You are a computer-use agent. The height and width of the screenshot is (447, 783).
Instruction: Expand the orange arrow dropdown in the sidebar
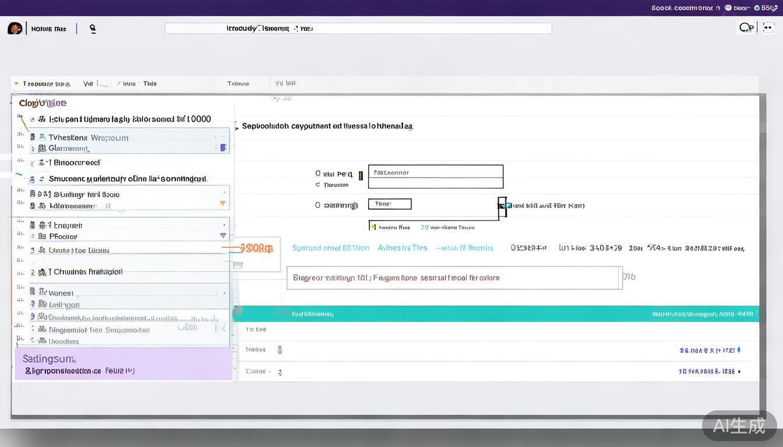[x=223, y=204]
